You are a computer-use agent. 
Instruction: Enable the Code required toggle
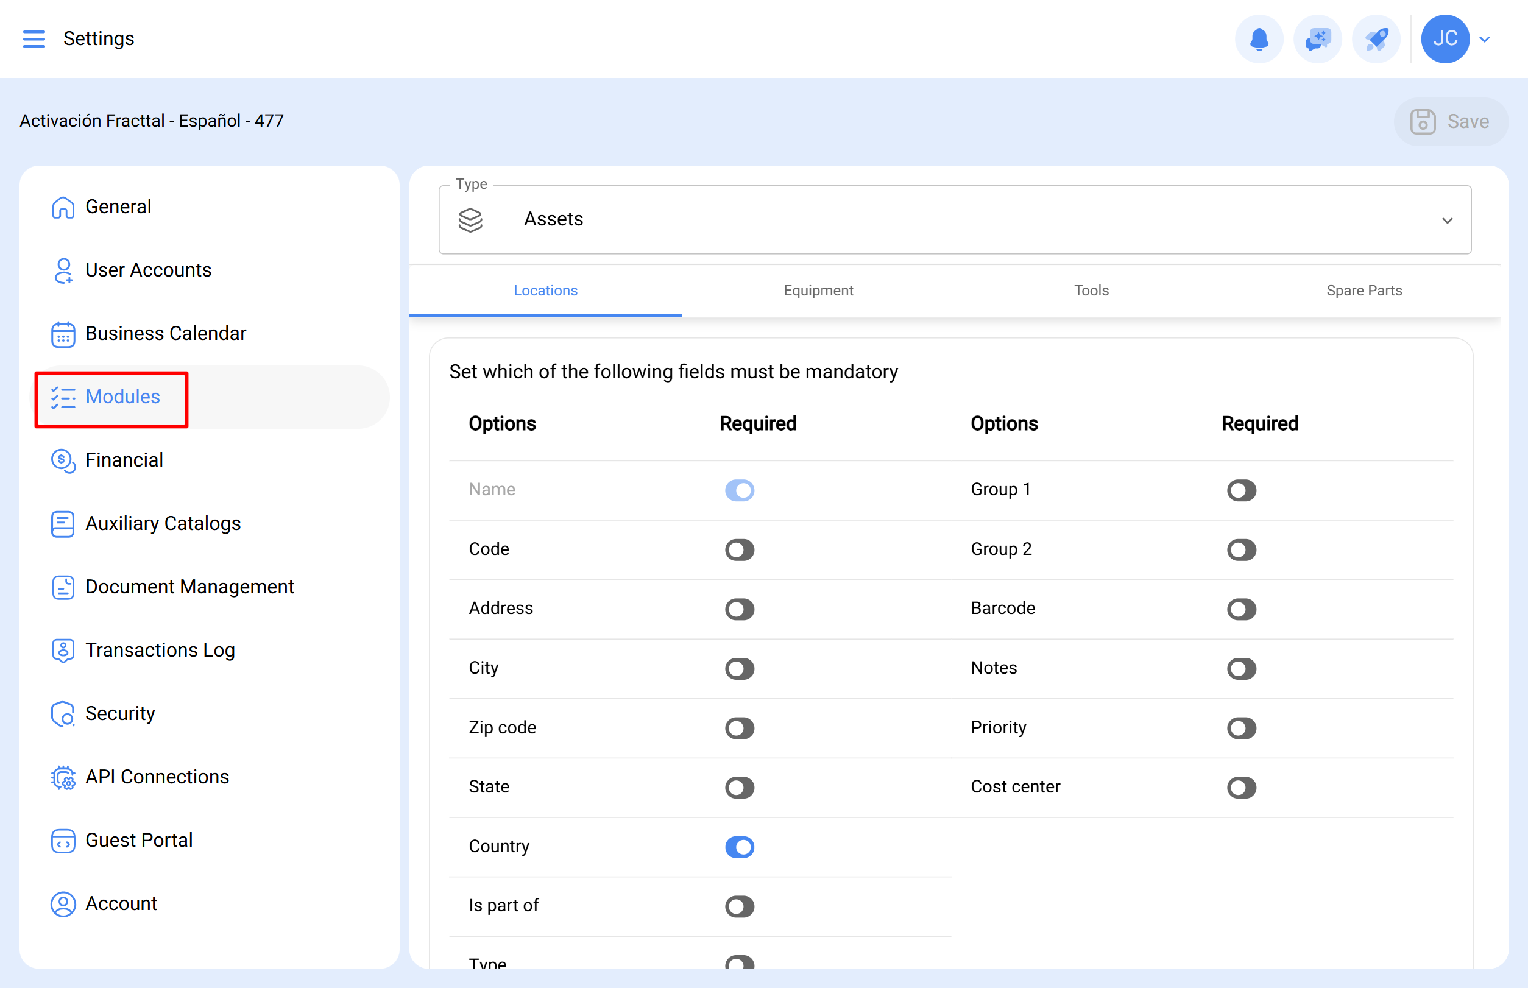739,550
